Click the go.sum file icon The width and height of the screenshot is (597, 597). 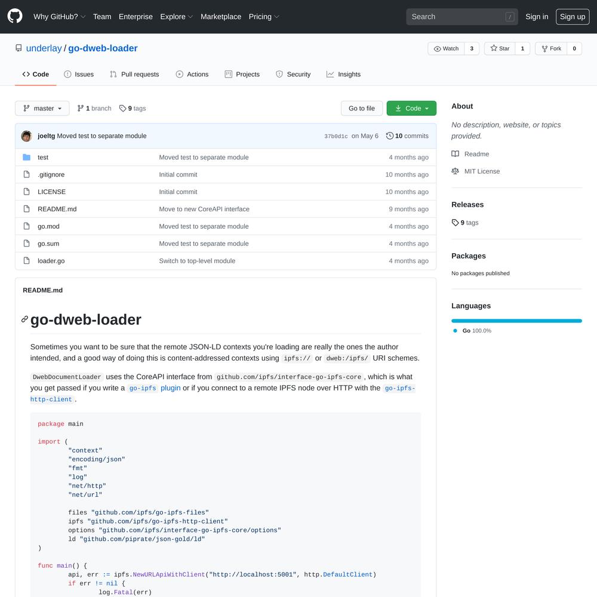[26, 244]
